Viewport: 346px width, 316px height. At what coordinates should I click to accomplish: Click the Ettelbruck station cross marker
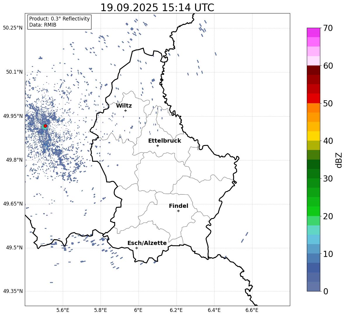coord(158,146)
